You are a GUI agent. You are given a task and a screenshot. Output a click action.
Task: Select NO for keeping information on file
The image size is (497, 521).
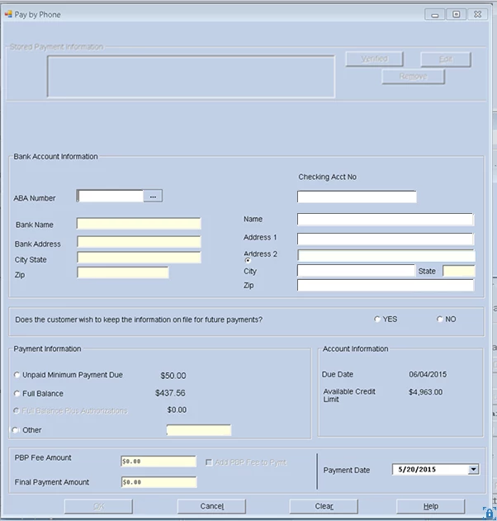(439, 319)
